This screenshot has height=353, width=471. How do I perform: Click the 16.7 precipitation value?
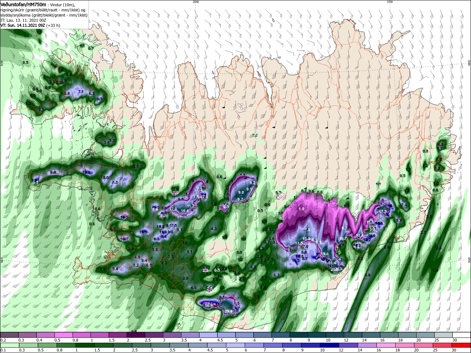point(343,239)
